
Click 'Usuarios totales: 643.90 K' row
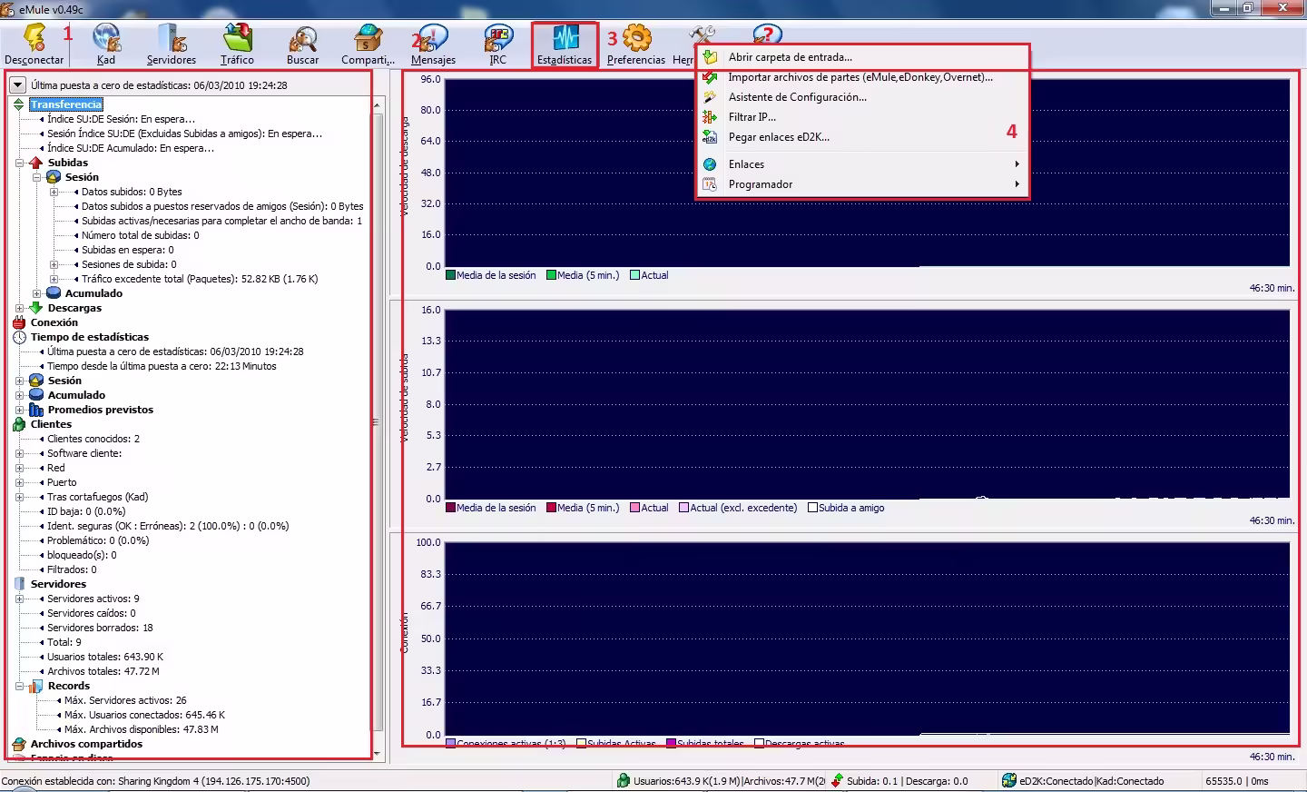point(105,657)
